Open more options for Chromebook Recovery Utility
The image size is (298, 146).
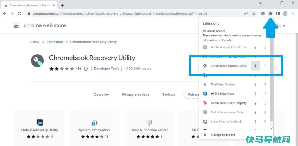click(265, 66)
